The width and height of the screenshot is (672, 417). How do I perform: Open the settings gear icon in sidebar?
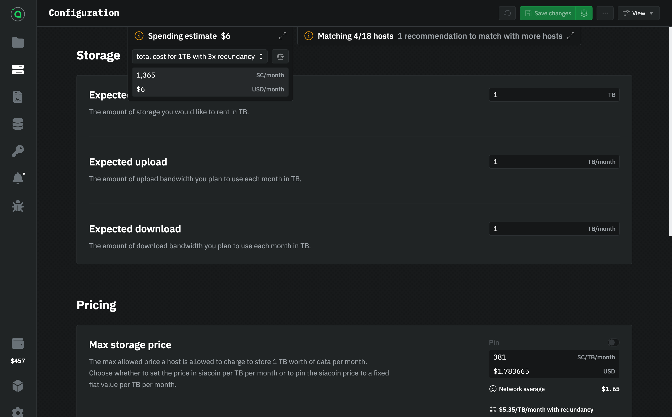point(18,412)
